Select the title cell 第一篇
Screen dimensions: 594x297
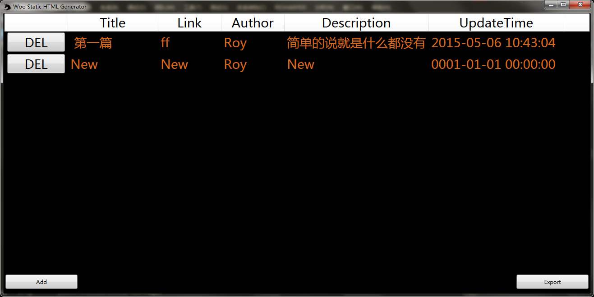tap(93, 43)
